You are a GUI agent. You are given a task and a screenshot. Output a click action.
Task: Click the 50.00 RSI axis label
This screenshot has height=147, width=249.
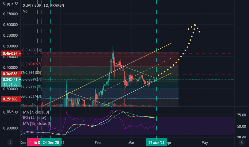click(x=242, y=126)
